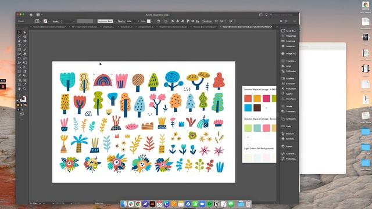
Task: Select the teal grid-pattern tree illustration
Action: tap(67, 81)
